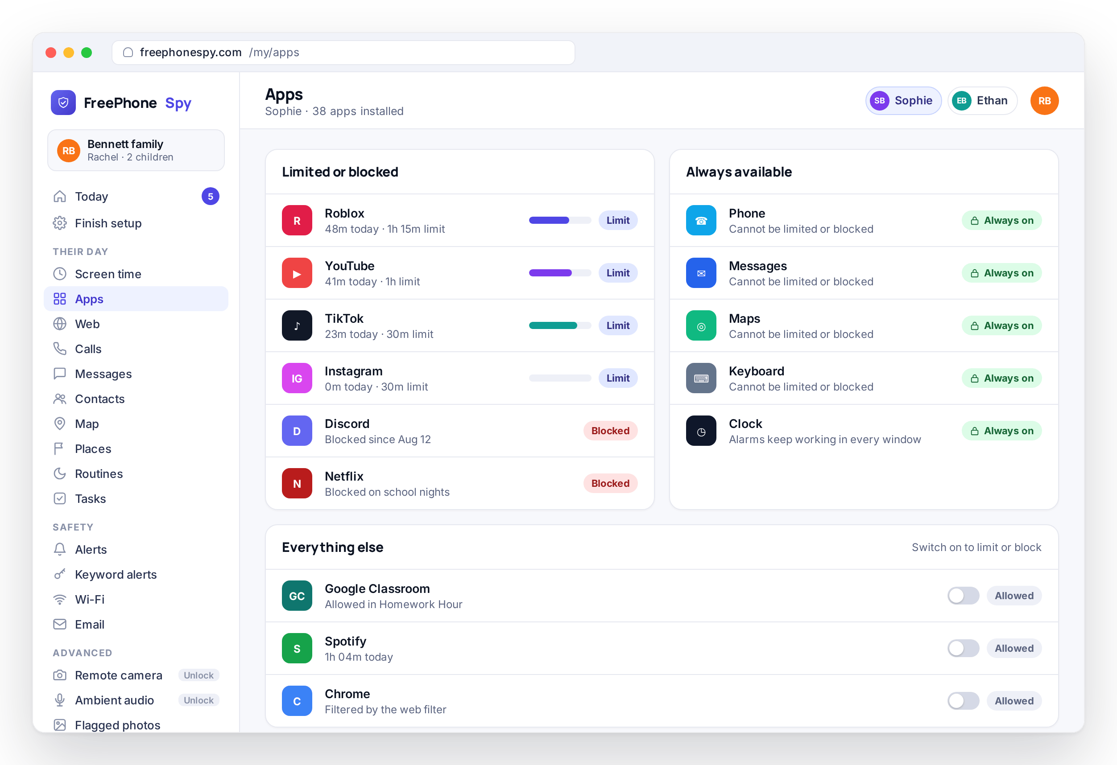Click the Today home icon

point(60,197)
